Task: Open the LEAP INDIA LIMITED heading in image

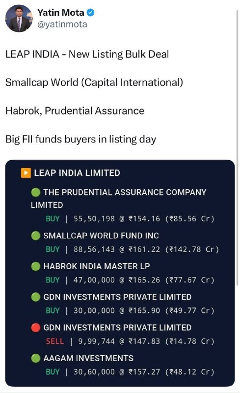Action: tap(77, 173)
